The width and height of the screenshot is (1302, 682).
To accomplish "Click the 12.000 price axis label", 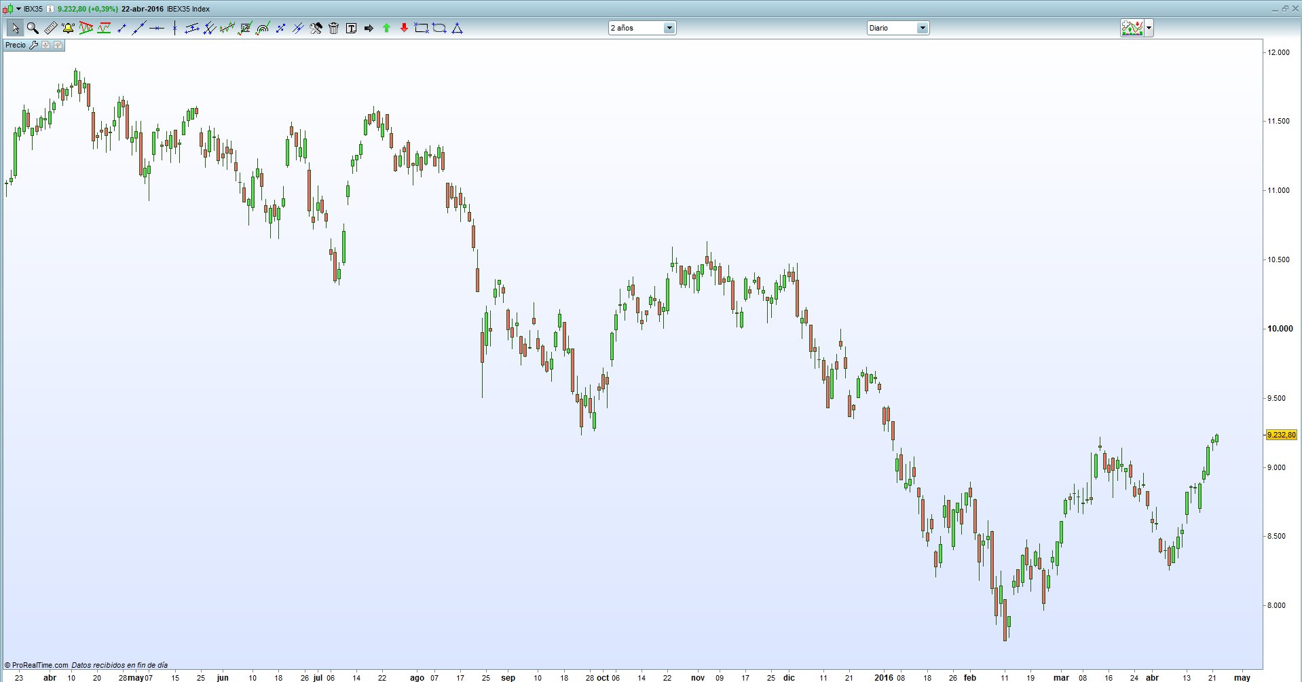I will [1278, 52].
